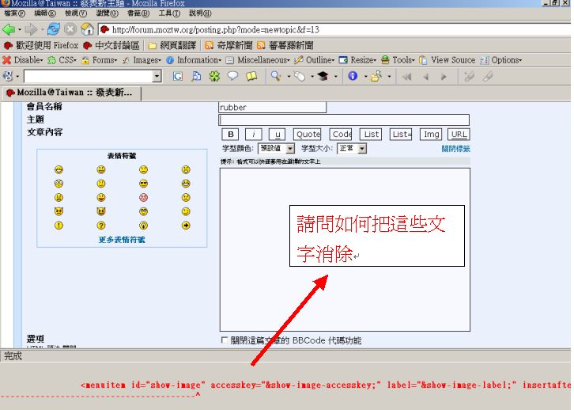This screenshot has width=574, height=410.
Task: Insert the question mark emoticon
Action: pos(100,225)
